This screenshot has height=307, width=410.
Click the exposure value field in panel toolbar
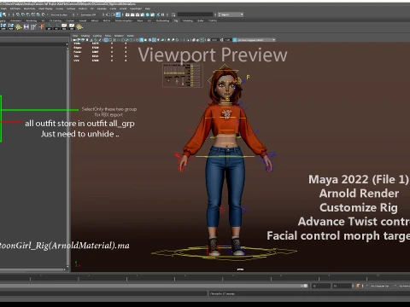[214, 40]
